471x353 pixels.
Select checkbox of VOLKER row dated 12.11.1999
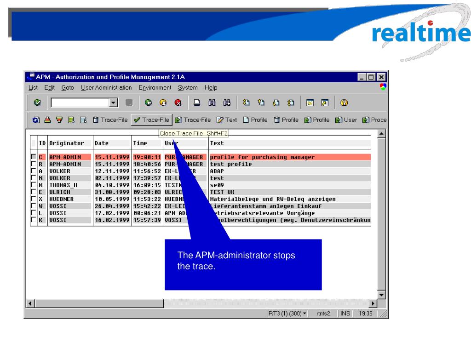pyautogui.click(x=34, y=171)
